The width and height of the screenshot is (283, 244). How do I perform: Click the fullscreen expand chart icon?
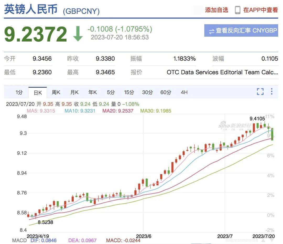260,92
